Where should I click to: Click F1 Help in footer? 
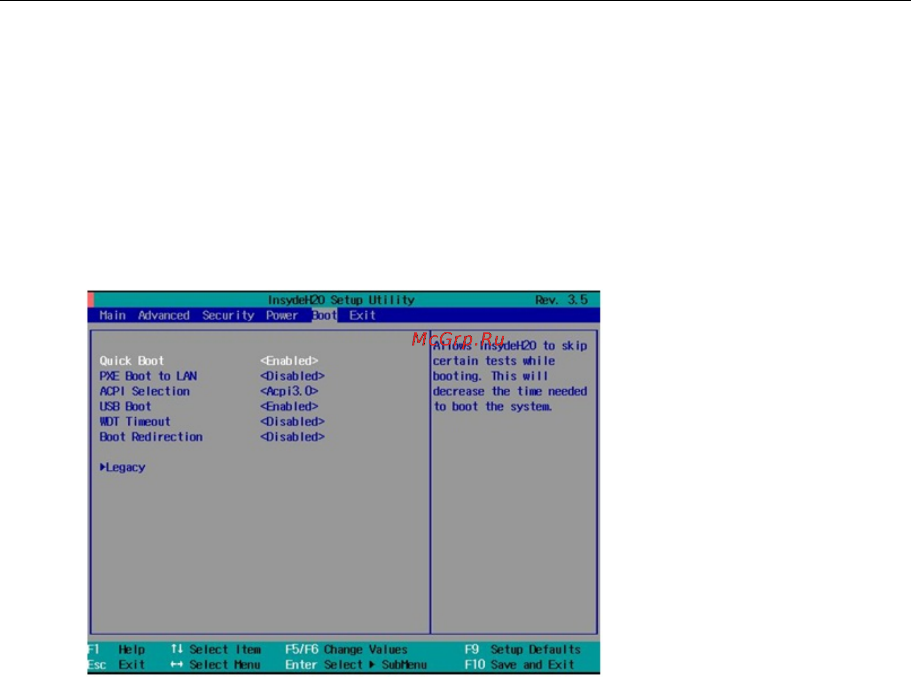[x=117, y=650]
